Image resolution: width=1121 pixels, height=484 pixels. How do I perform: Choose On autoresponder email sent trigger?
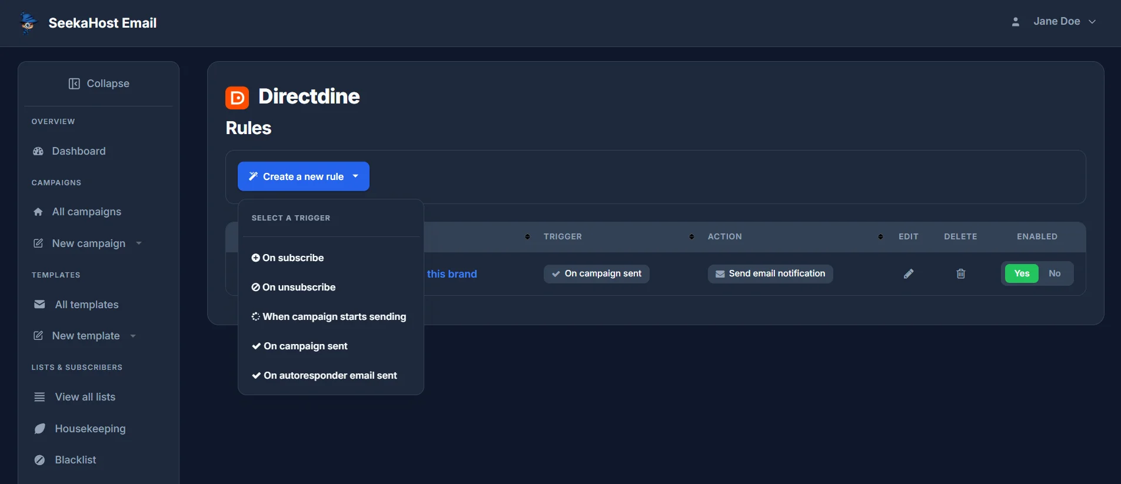[331, 375]
